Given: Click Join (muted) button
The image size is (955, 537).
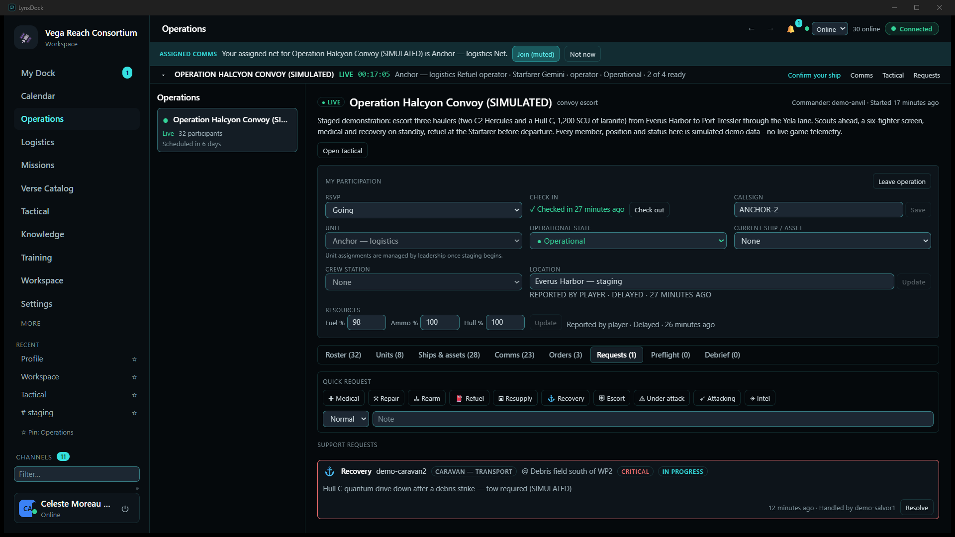Looking at the screenshot, I should (x=536, y=54).
